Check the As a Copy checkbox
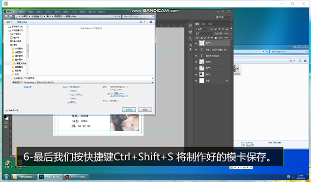311x182 pixels. click(69, 87)
